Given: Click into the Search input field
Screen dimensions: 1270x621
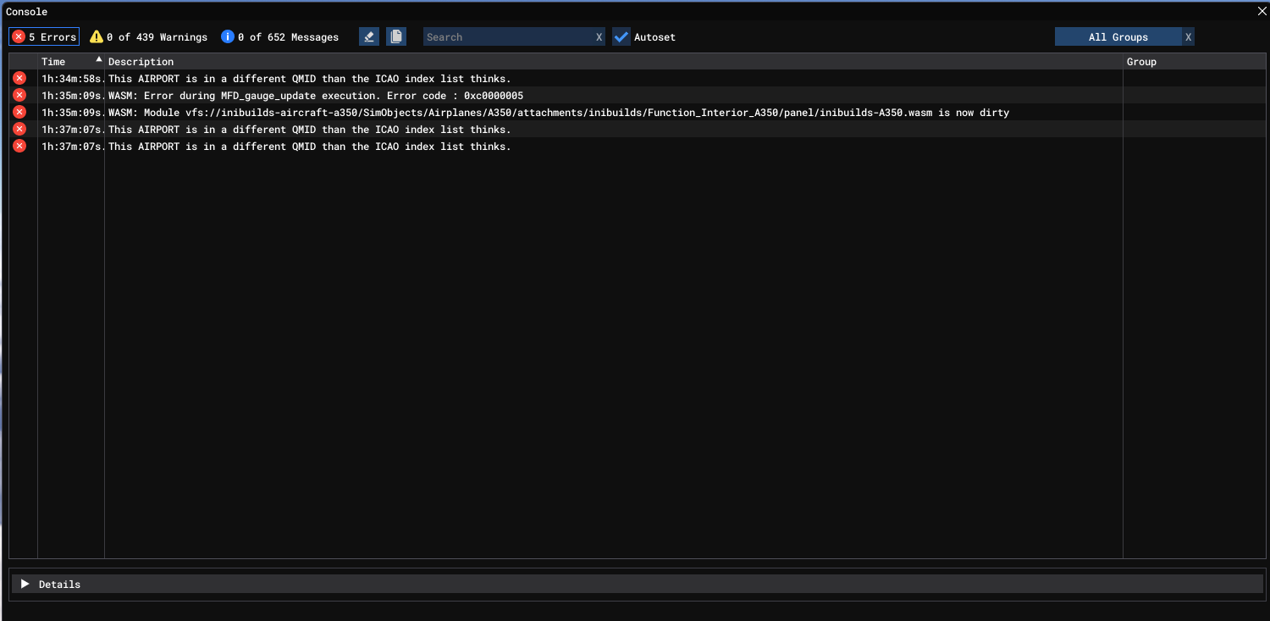Looking at the screenshot, I should tap(508, 37).
